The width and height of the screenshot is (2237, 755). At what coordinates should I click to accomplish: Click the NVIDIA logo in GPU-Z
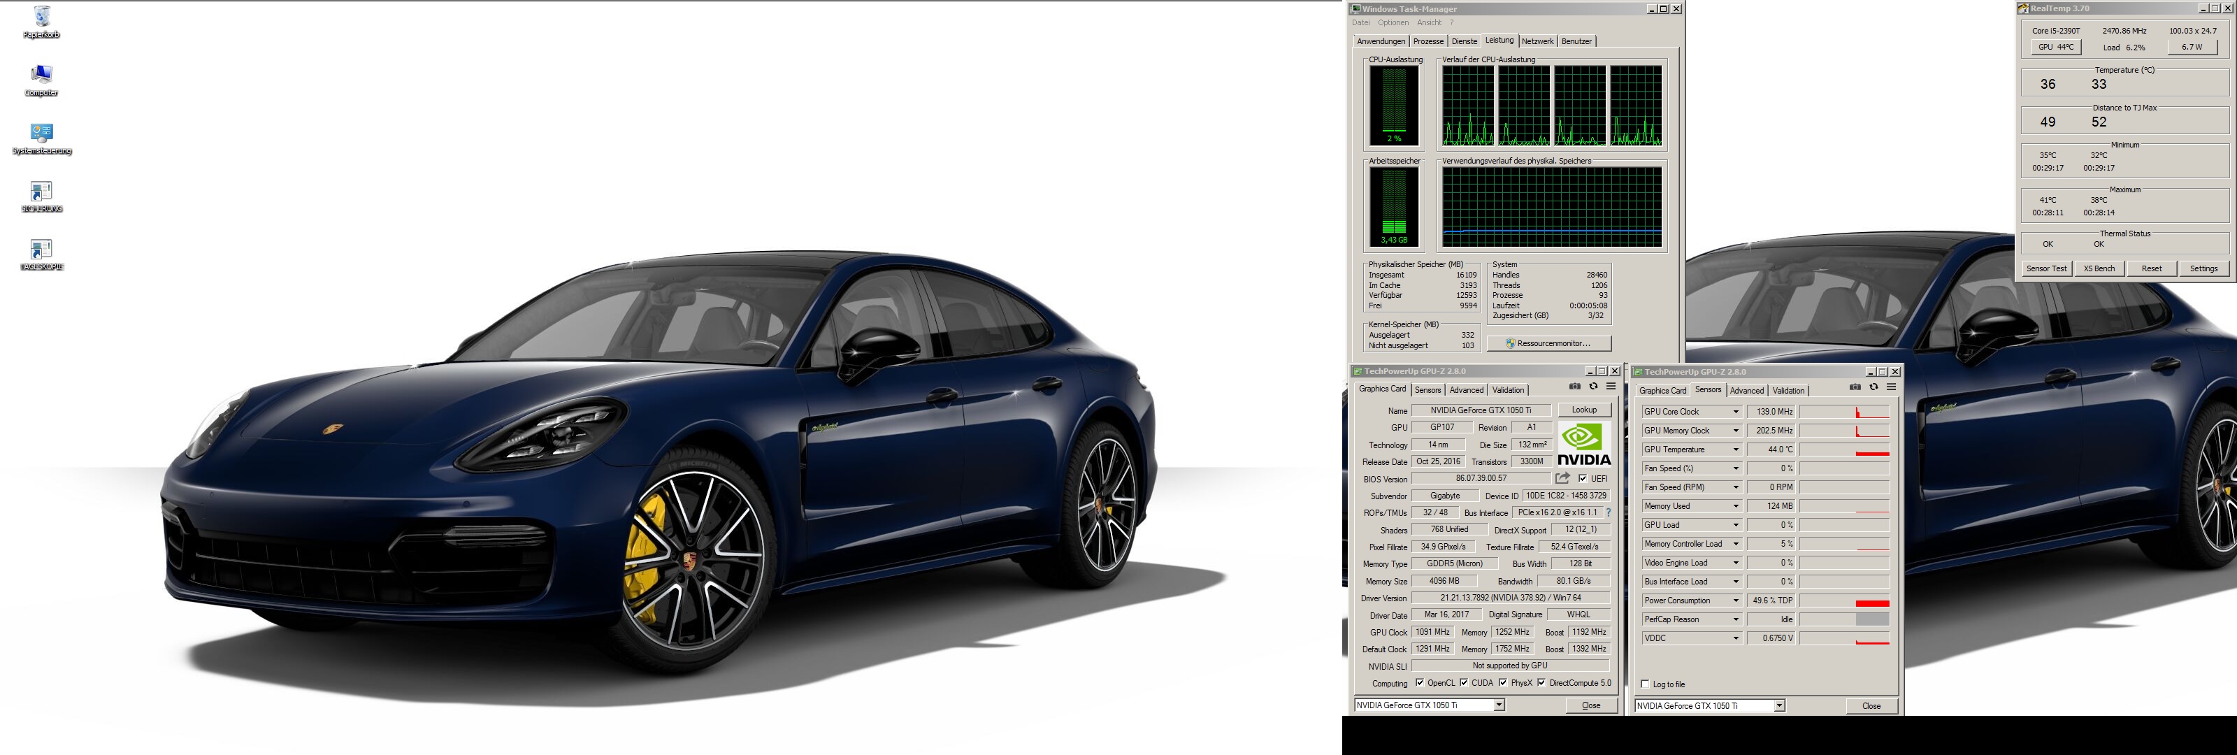tap(1583, 444)
